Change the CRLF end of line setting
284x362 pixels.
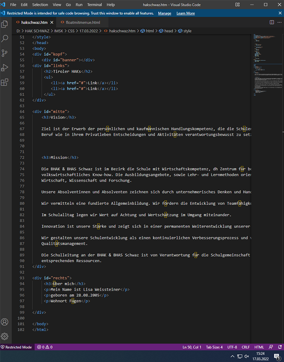(x=245, y=347)
